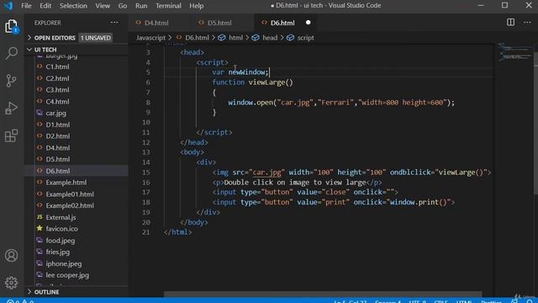Viewport: 538px width, 303px height.
Task: Split the editor to the right
Action: (x=510, y=23)
